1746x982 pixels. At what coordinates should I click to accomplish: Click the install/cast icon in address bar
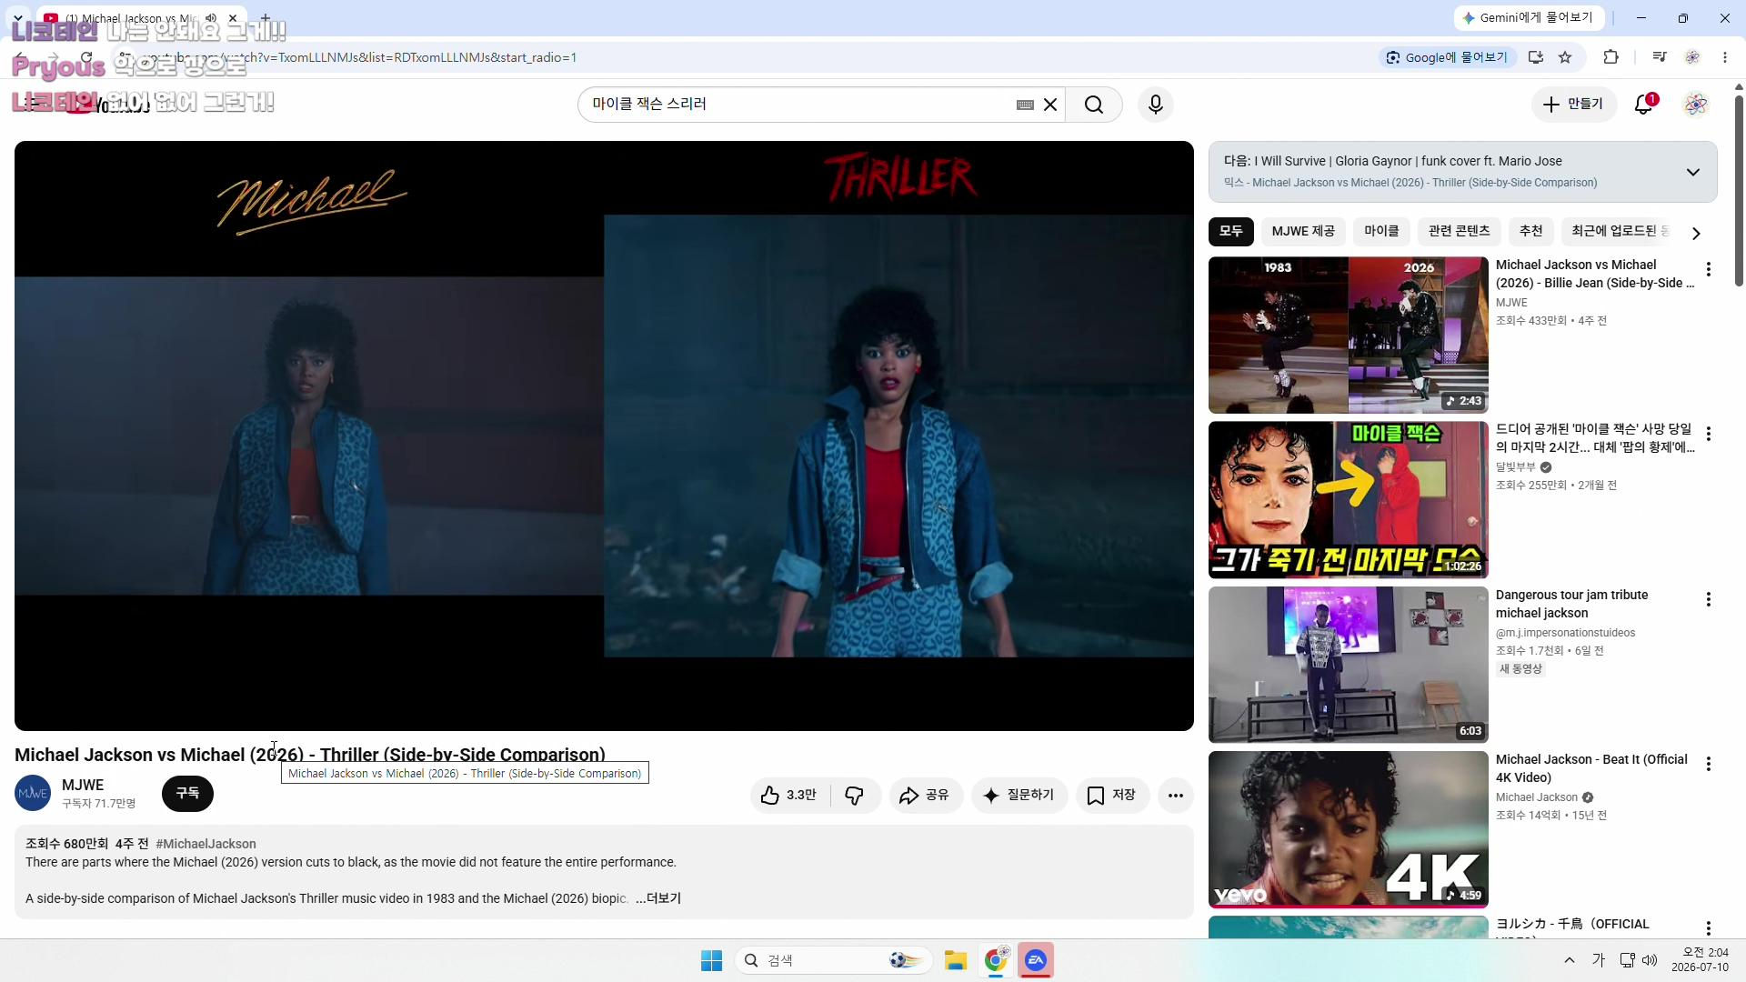[x=1536, y=57]
